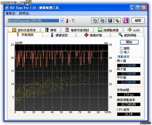This screenshot has height=125, width=152.
Task: Click the 離開 exit button
Action: point(138,21)
